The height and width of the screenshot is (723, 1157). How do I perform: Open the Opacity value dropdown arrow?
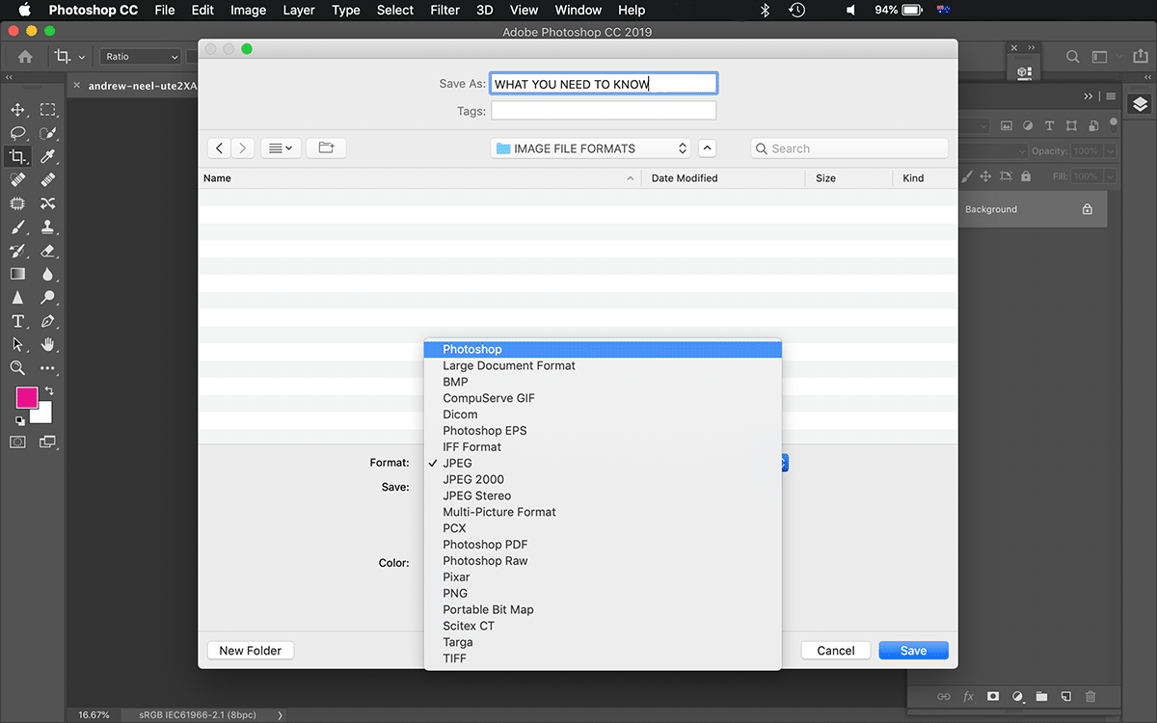click(x=1110, y=151)
